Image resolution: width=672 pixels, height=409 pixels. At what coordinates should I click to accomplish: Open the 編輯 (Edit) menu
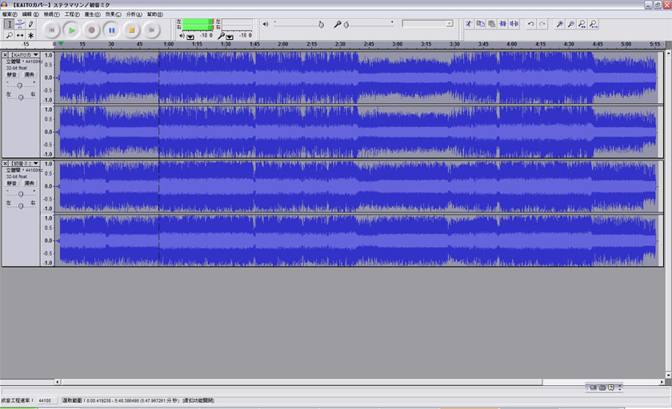(x=30, y=14)
